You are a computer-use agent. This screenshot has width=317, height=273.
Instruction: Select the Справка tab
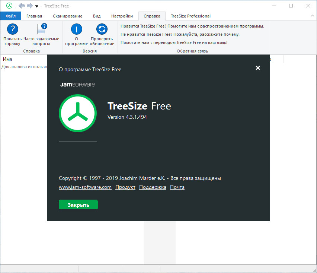tap(152, 16)
